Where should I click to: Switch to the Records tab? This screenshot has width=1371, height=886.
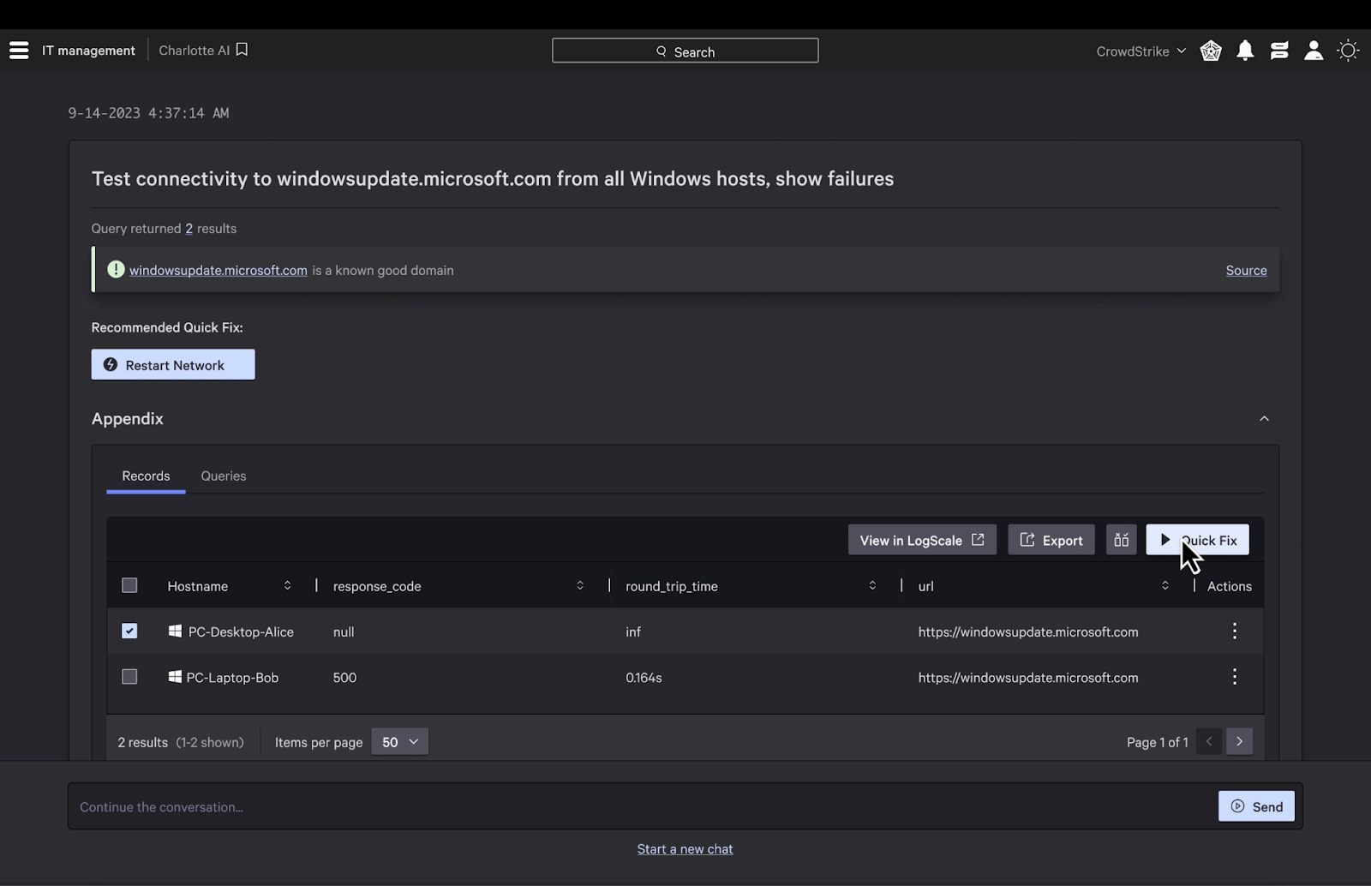tap(146, 476)
